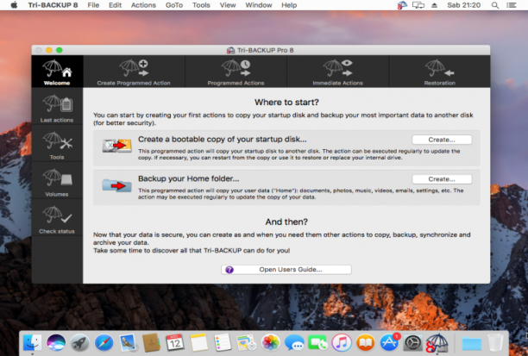528x356 pixels.
Task: Launch Safari from the dock
Action: (104, 343)
